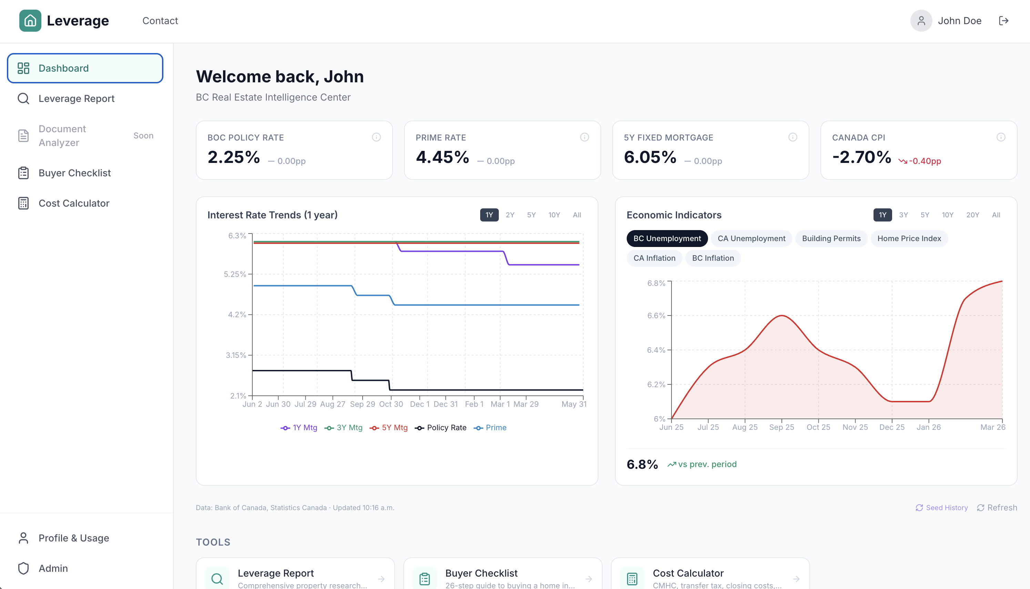Show info for Canada CPI card

click(x=1001, y=137)
